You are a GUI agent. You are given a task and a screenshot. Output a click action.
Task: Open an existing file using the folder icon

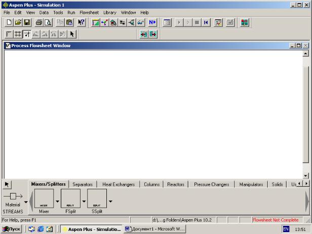click(x=18, y=22)
